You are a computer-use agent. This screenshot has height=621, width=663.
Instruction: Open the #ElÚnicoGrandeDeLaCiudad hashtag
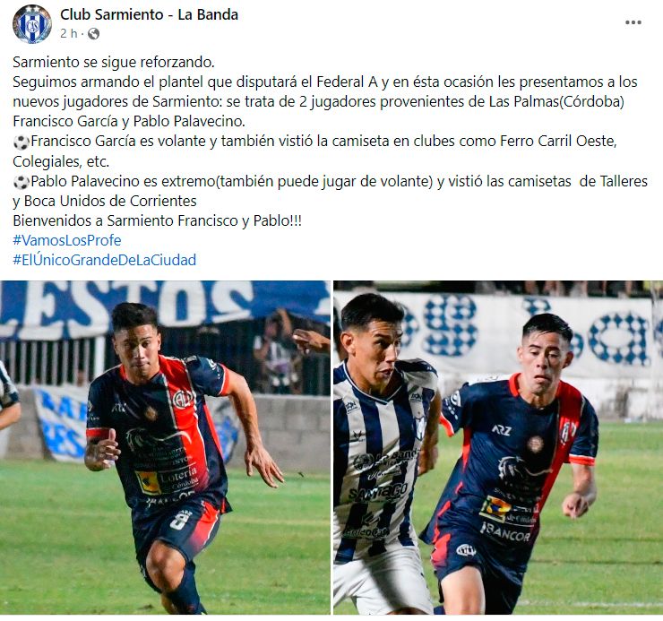(x=105, y=260)
